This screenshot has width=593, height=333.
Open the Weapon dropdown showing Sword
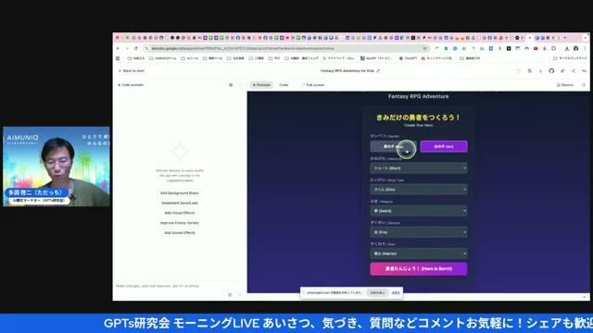pyautogui.click(x=419, y=211)
